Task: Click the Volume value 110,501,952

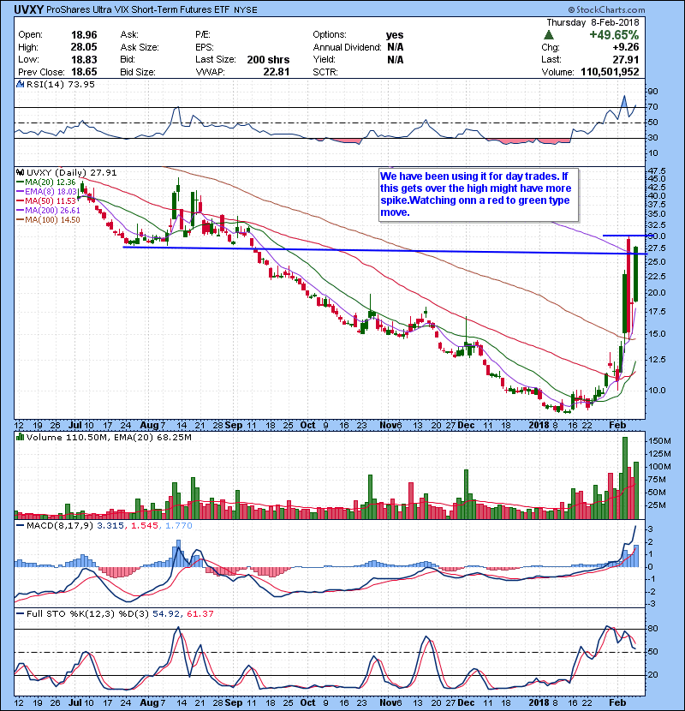Action: (x=610, y=72)
